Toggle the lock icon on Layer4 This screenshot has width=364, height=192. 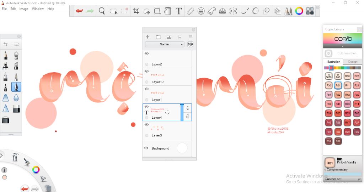pos(188,116)
